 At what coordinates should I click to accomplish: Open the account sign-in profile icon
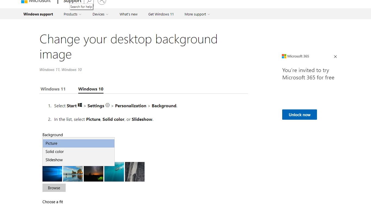(x=102, y=1)
